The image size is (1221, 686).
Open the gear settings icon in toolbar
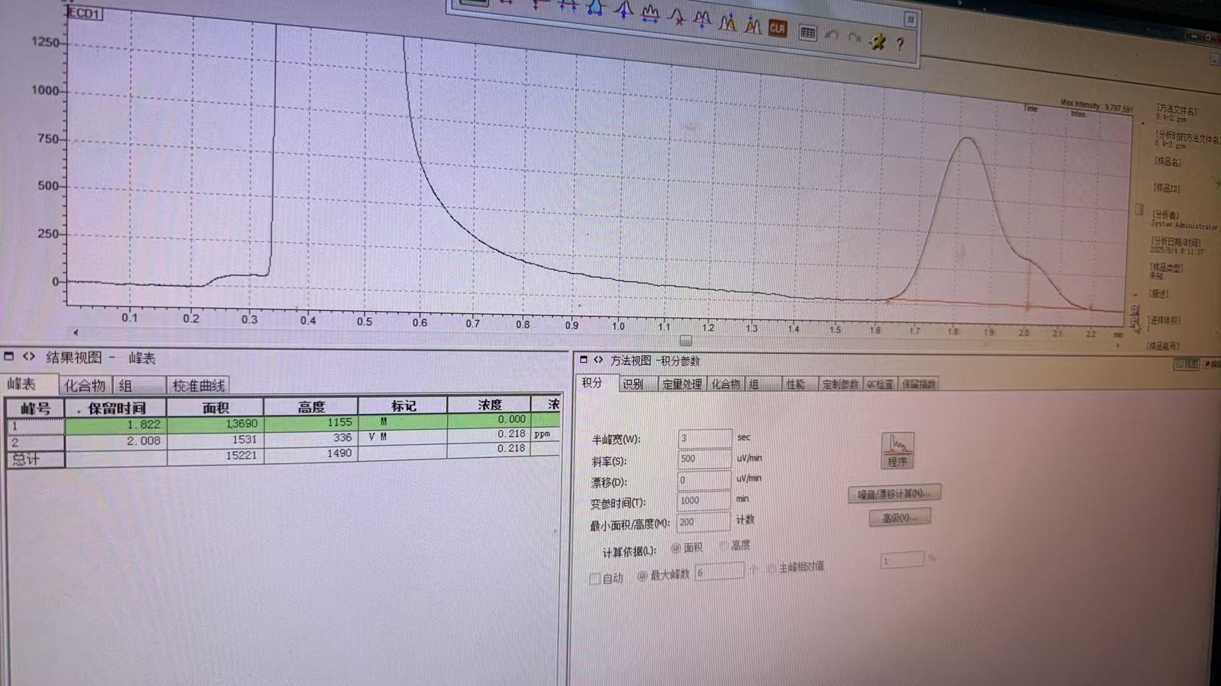pos(878,42)
